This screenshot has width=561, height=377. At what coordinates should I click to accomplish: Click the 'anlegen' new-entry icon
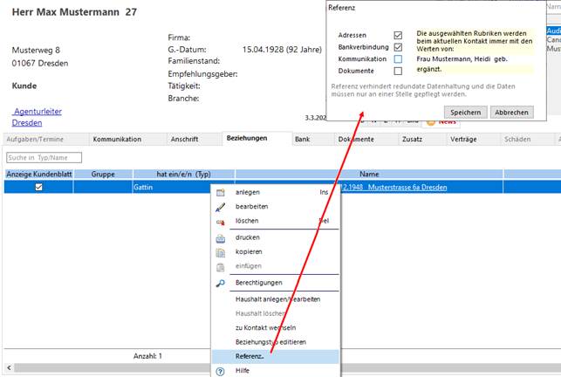221,192
